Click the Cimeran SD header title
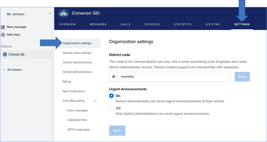The image size is (267, 142). 86,13
